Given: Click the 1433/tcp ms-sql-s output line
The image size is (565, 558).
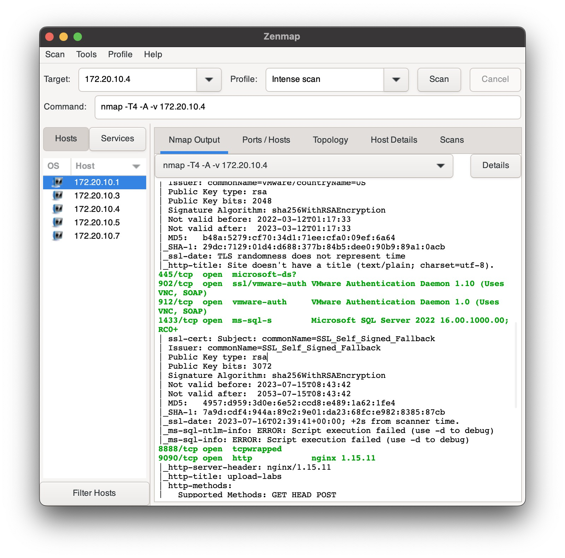Looking at the screenshot, I should (x=333, y=325).
